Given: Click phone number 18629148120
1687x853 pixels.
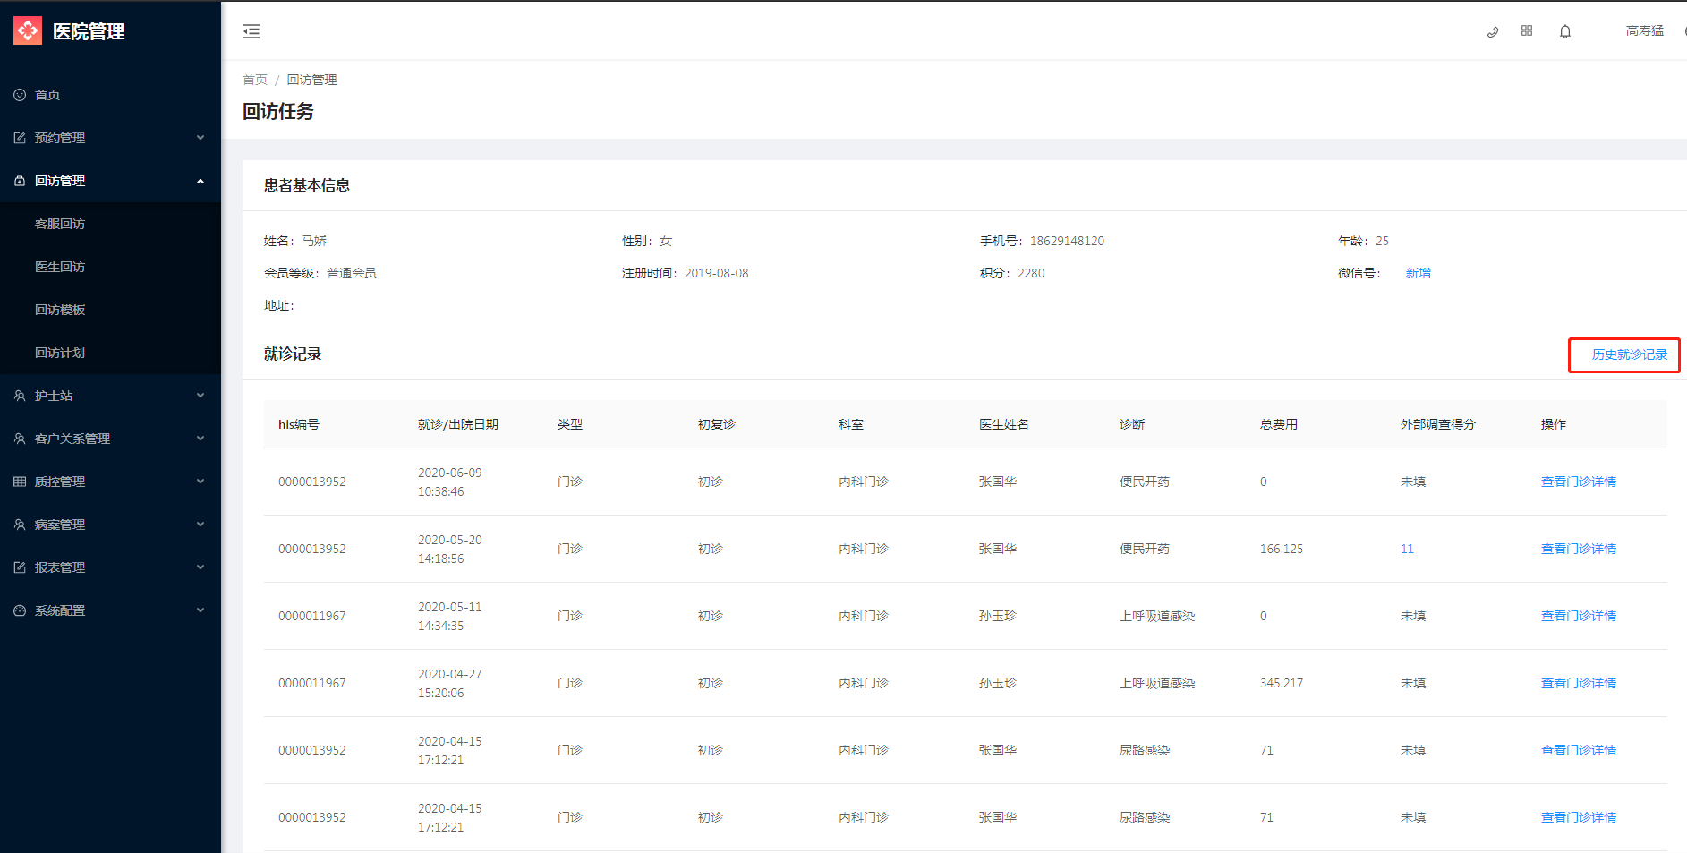Looking at the screenshot, I should tap(1067, 241).
